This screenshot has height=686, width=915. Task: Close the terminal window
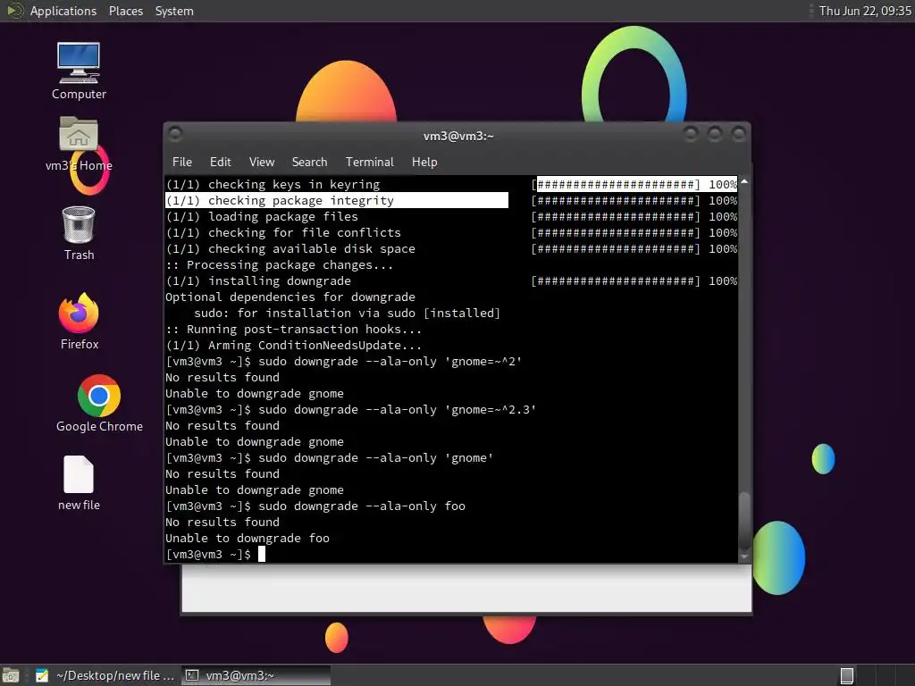click(x=739, y=135)
